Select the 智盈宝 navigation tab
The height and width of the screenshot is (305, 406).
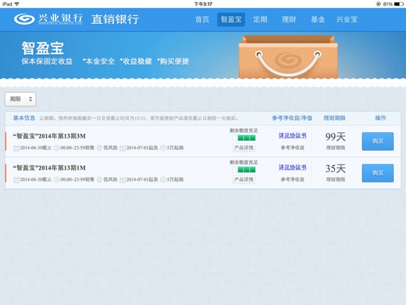pos(231,20)
